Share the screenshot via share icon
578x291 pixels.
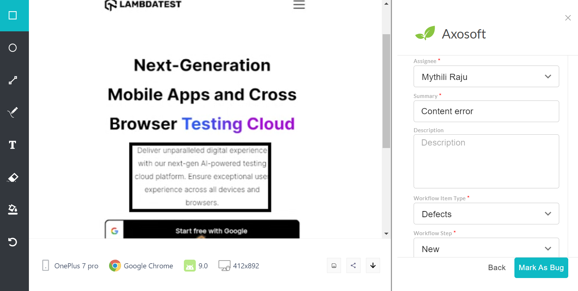click(353, 266)
